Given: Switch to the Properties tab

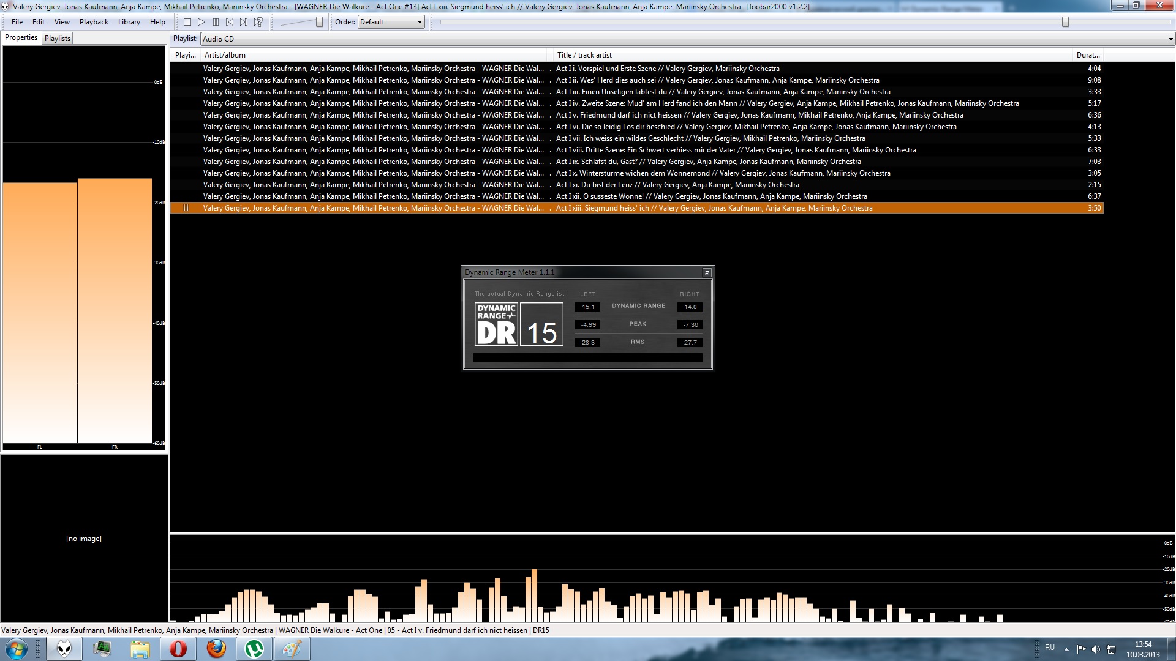Looking at the screenshot, I should tap(21, 37).
